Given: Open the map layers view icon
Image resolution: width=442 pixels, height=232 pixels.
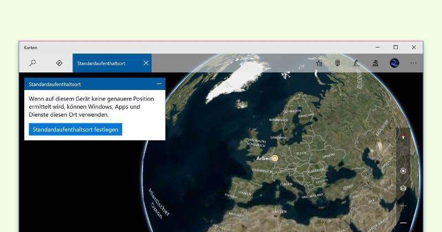Looking at the screenshot, I should (x=403, y=188).
